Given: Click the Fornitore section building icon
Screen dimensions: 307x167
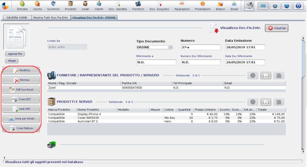Looking at the screenshot, I should click(x=51, y=75).
